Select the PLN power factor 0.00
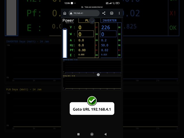Image resolution: width=184 pixels, height=138 pixels. [x=82, y=50]
